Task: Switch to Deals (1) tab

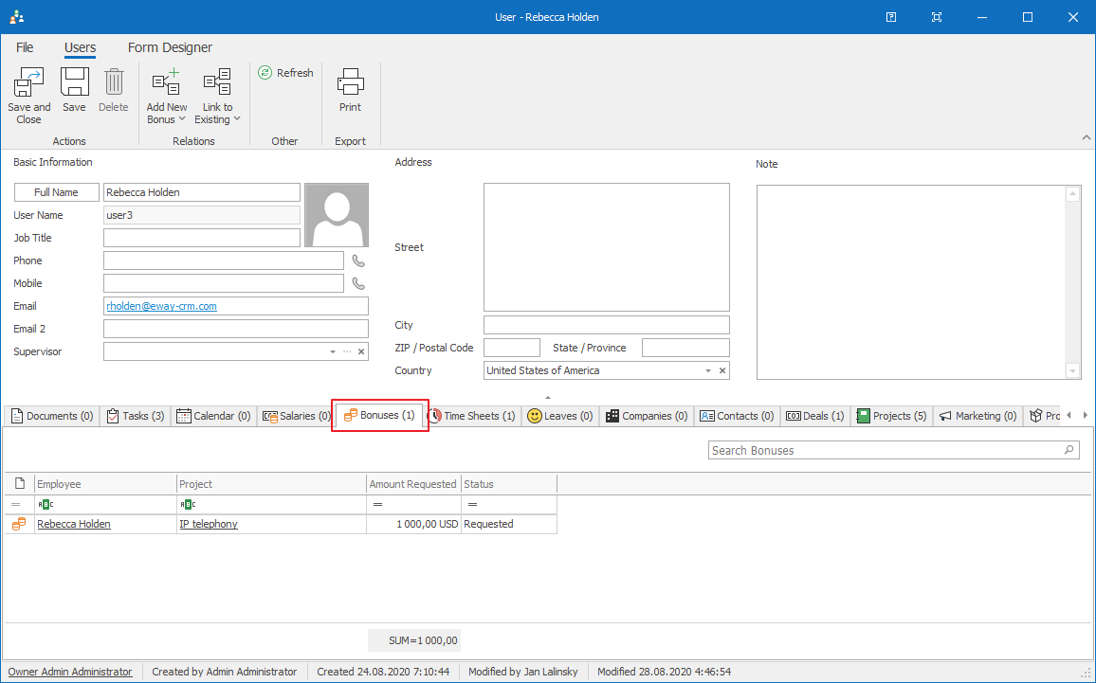Action: point(815,416)
